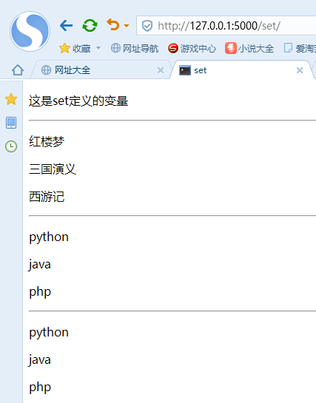Click the security shield icon in address bar

click(147, 26)
